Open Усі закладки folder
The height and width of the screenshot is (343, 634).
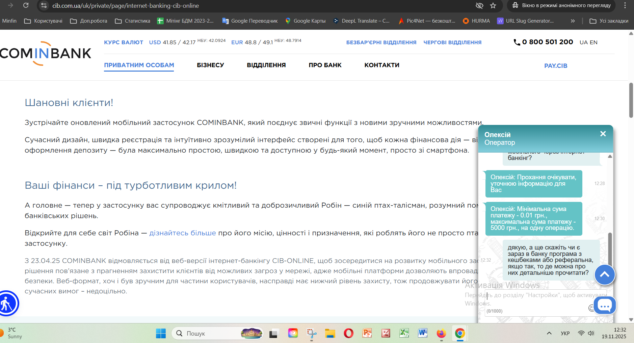click(x=609, y=21)
